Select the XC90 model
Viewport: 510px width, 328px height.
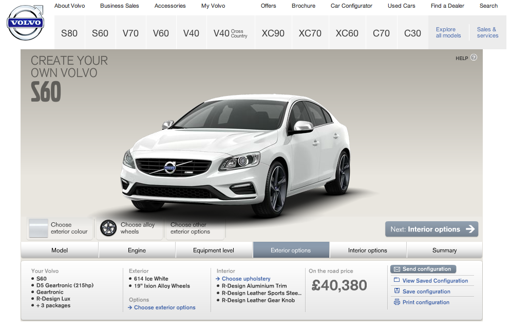point(273,33)
